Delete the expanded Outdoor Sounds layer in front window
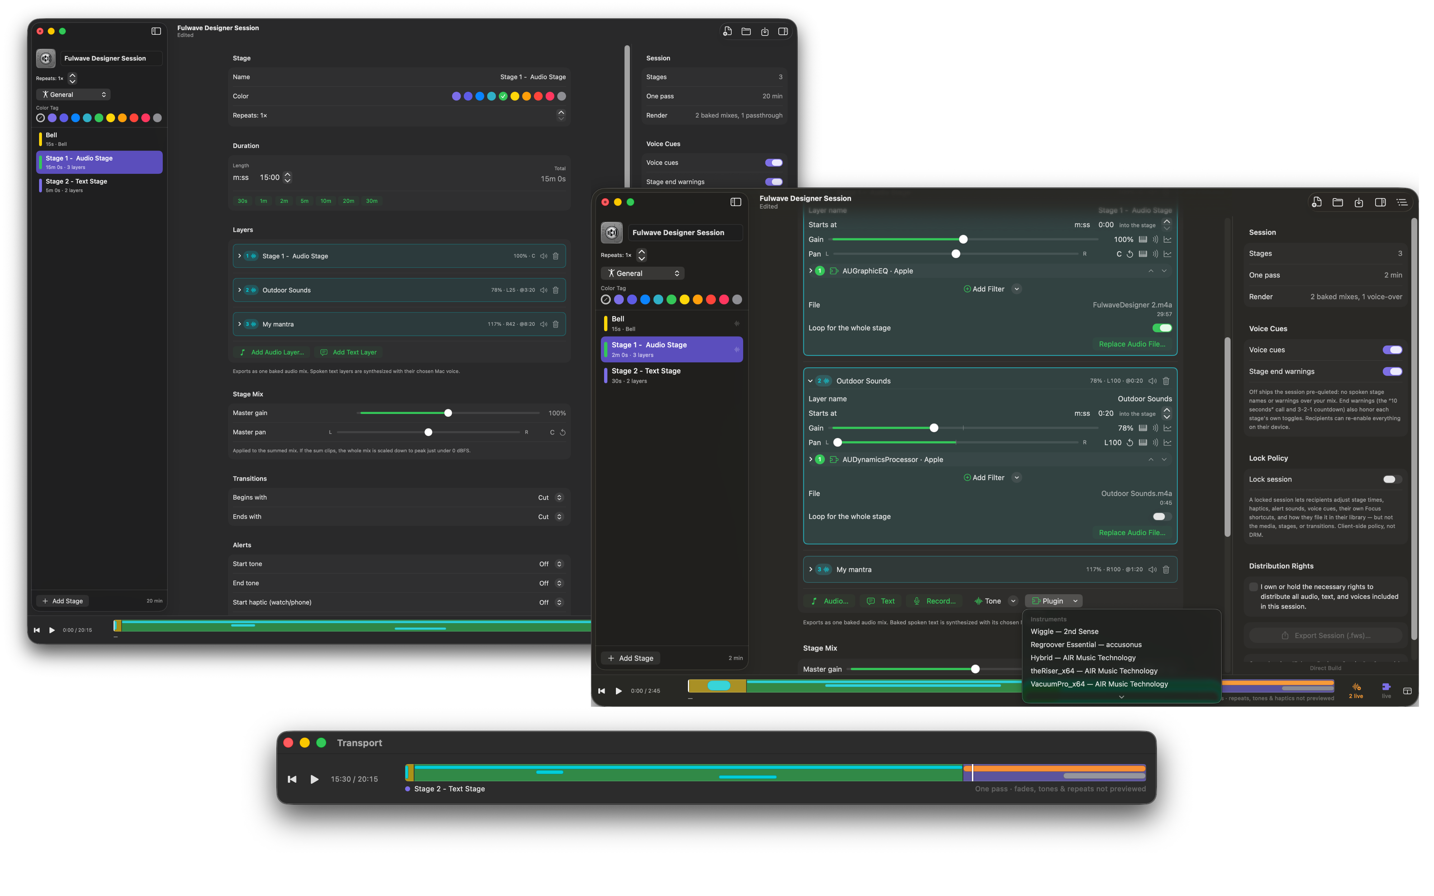The height and width of the screenshot is (896, 1434). click(1165, 381)
